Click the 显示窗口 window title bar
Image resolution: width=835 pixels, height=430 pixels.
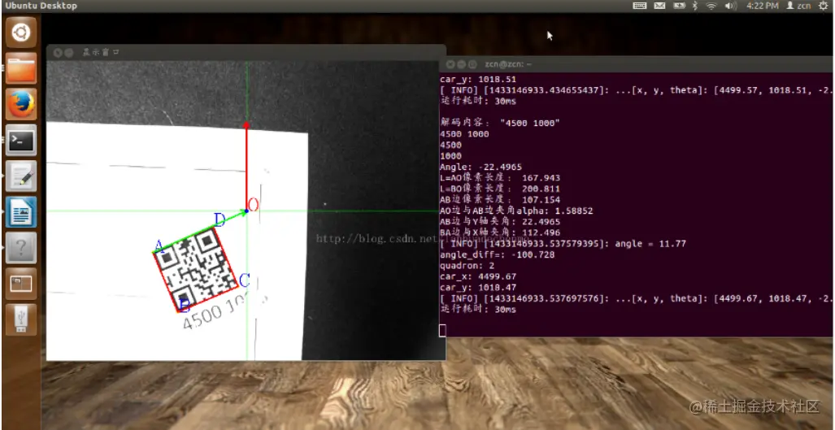[246, 53]
